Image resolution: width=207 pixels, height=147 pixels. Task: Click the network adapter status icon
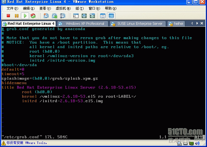pyautogui.click(x=191, y=143)
